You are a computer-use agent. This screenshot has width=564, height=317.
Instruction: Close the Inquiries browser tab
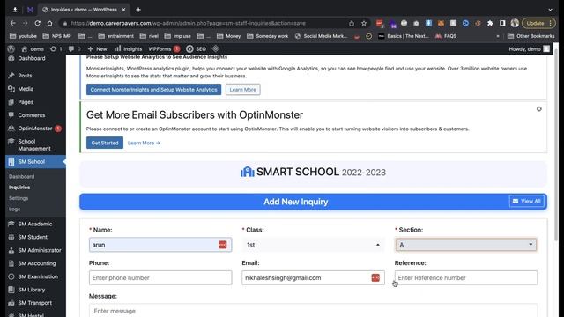tap(123, 10)
